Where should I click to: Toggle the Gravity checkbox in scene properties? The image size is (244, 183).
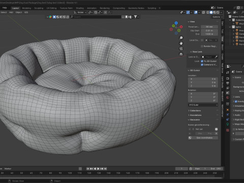[236, 101]
